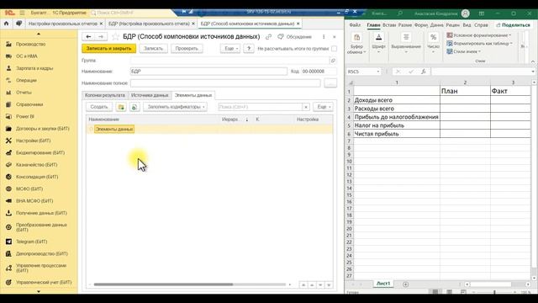Open the Excel Файл menu

click(355, 25)
